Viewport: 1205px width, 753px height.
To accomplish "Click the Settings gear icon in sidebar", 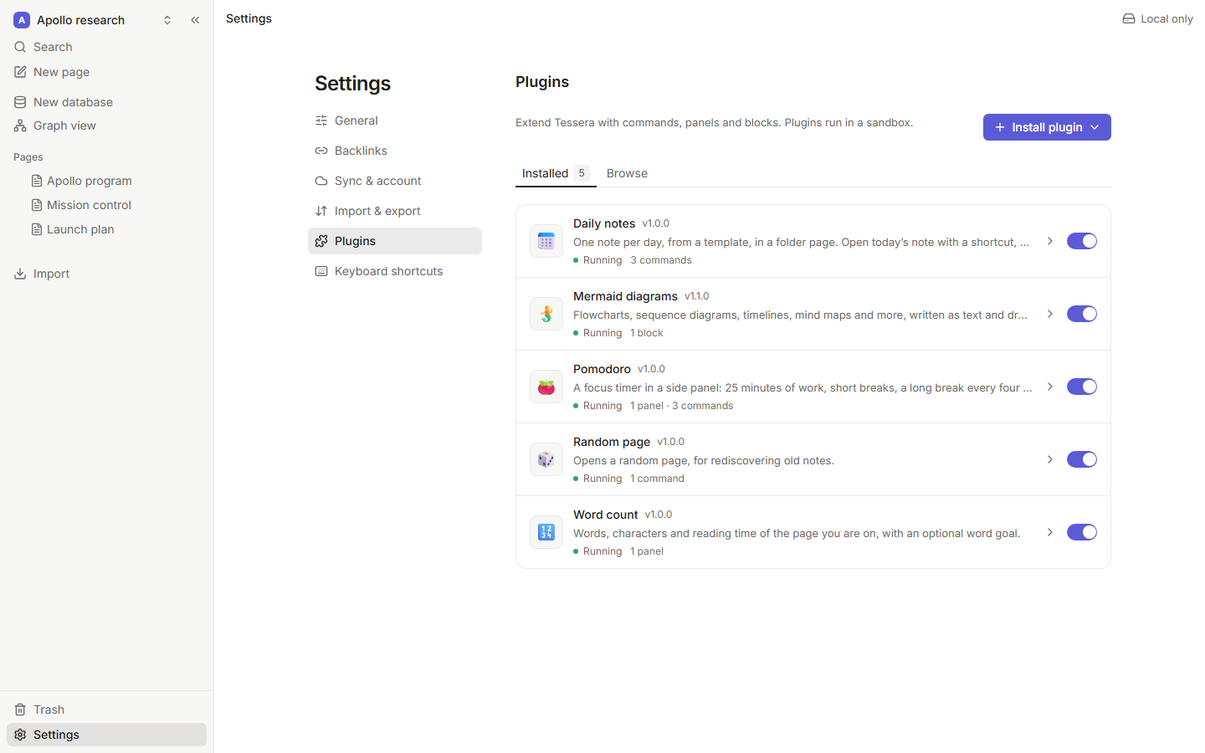I will [x=20, y=735].
